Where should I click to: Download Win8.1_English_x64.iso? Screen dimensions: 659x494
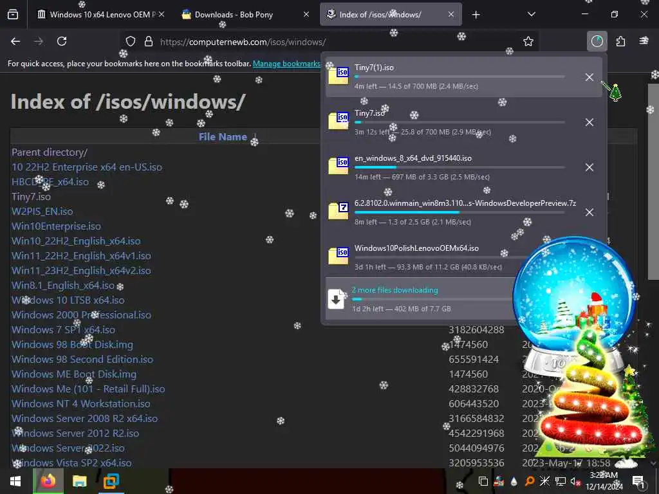[x=63, y=285]
